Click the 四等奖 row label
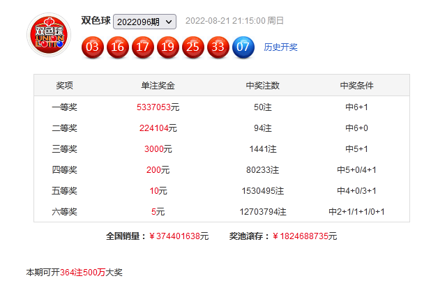Image resolution: width=438 pixels, height=290 pixels. pos(65,170)
